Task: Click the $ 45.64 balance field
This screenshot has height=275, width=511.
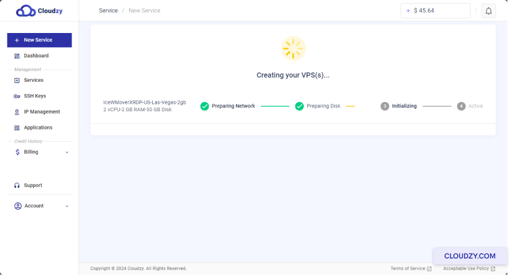Action: pos(435,11)
